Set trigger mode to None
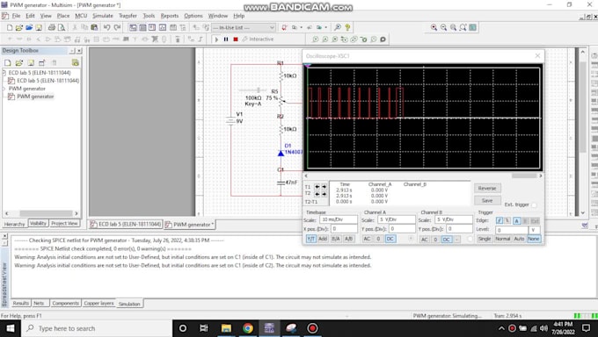This screenshot has height=337, width=598. (x=534, y=239)
